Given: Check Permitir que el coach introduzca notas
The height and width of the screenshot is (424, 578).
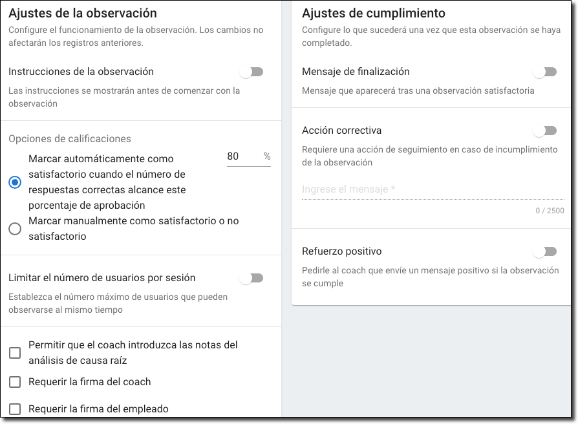Looking at the screenshot, I should tap(15, 353).
